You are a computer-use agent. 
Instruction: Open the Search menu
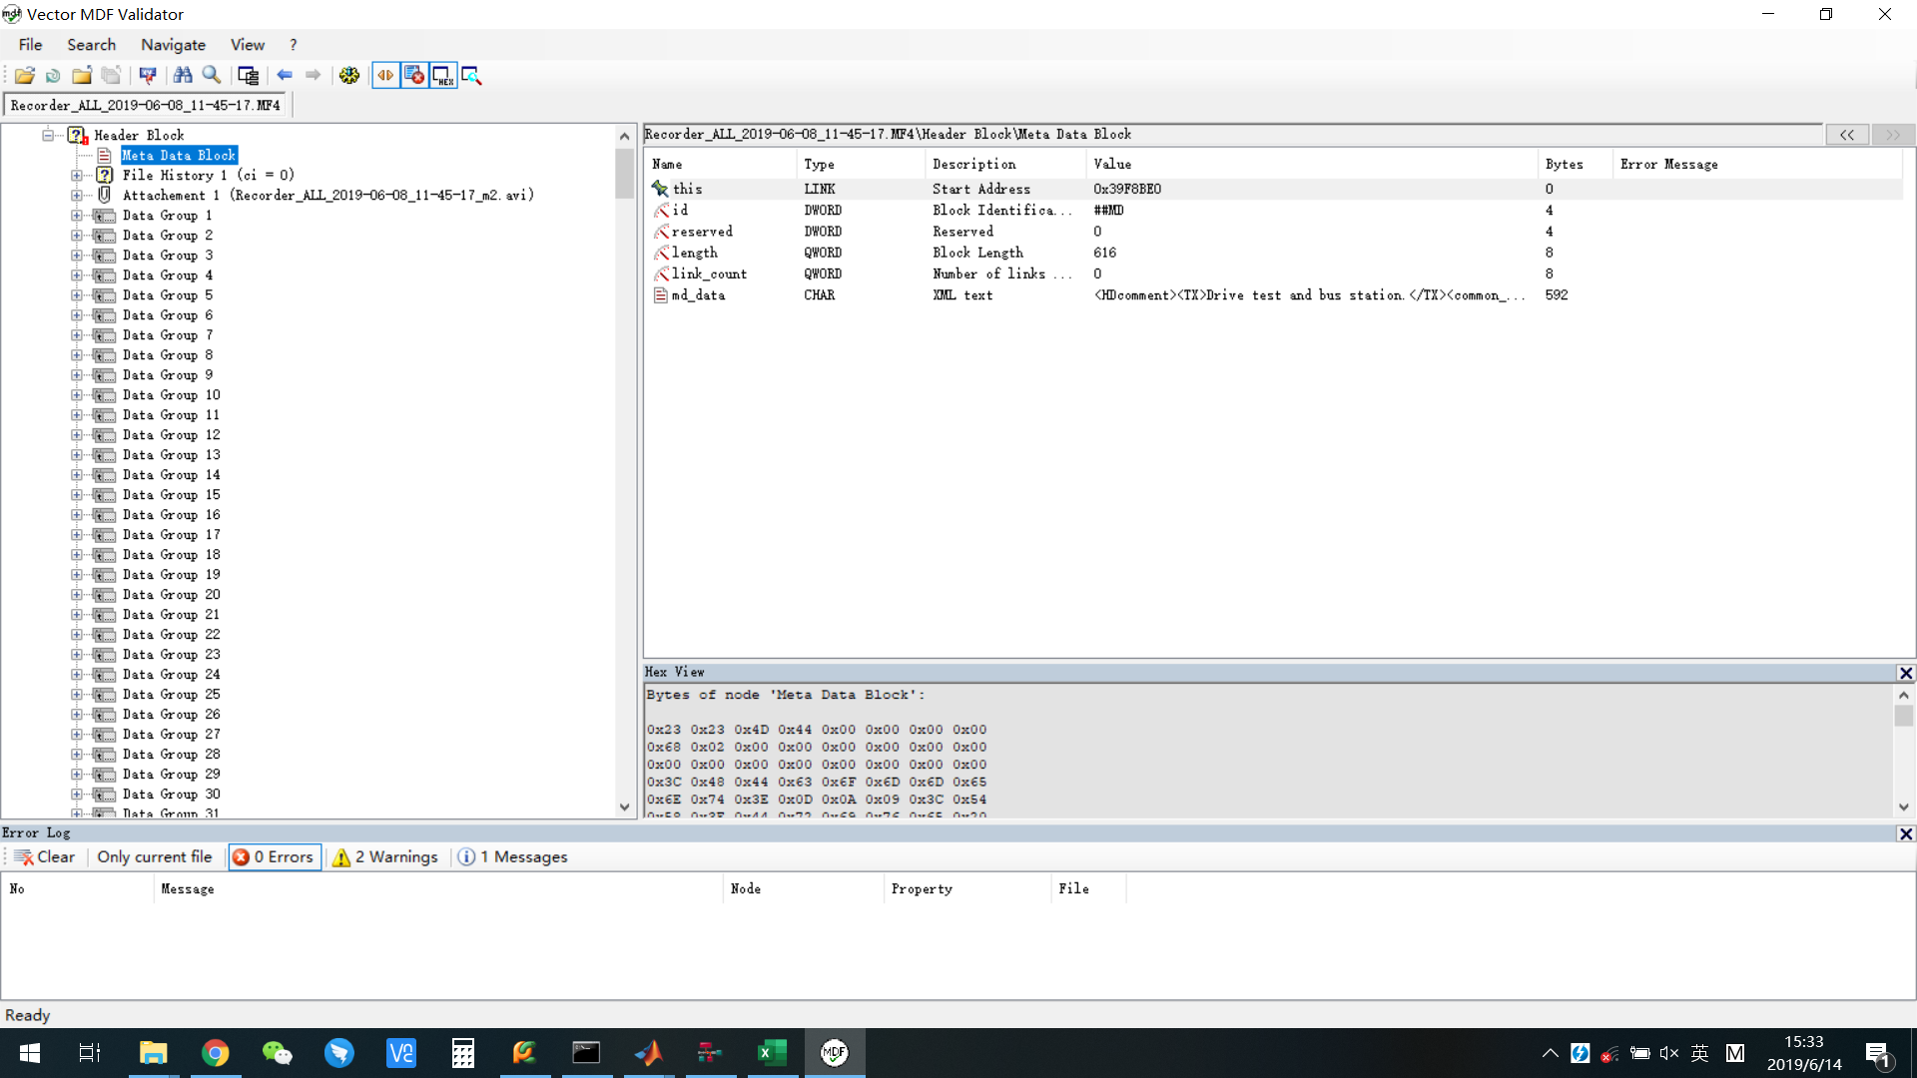(x=91, y=45)
